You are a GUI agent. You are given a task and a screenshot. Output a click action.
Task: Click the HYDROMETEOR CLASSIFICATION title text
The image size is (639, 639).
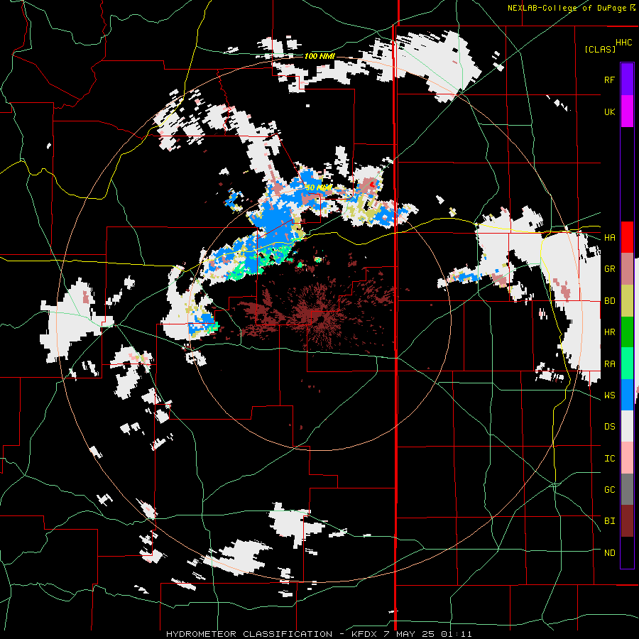[248, 634]
